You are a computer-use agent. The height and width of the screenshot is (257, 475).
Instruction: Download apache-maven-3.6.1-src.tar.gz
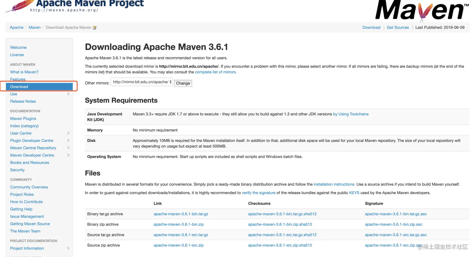181,235
